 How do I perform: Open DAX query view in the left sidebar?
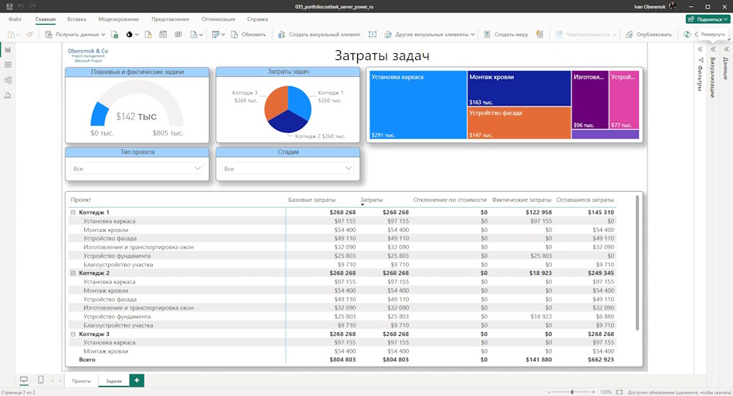[8, 96]
